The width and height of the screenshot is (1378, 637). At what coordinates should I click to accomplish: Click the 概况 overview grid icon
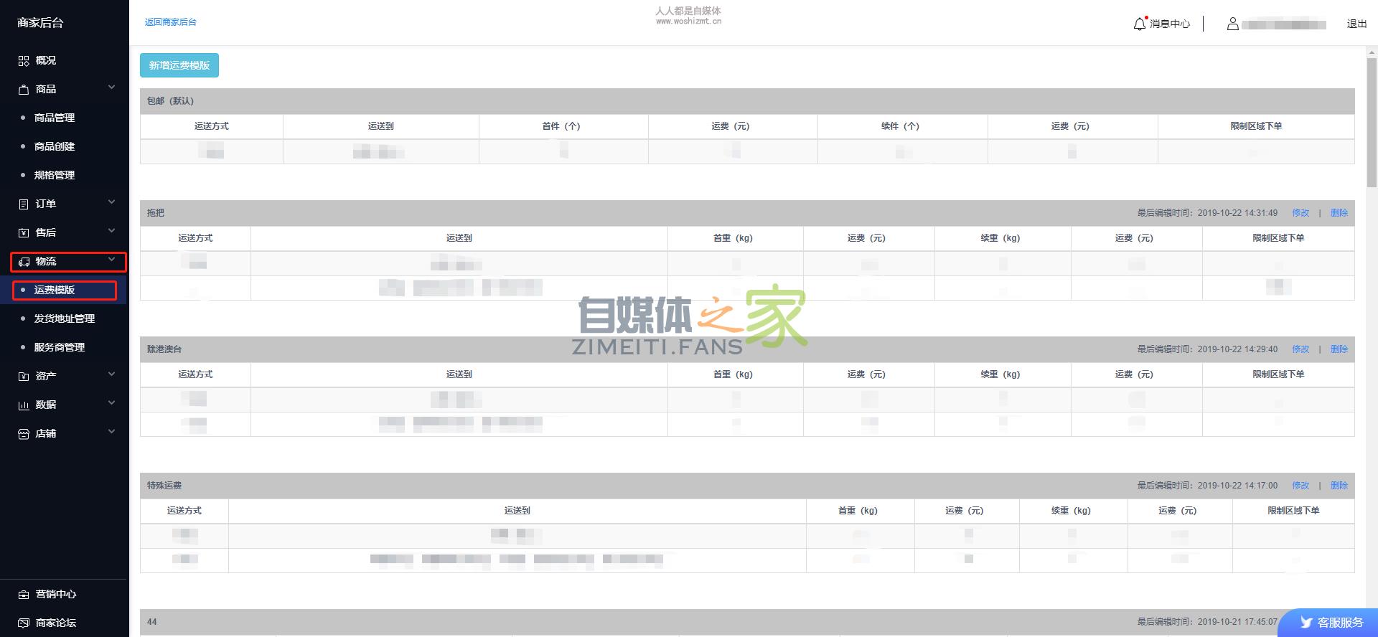24,61
